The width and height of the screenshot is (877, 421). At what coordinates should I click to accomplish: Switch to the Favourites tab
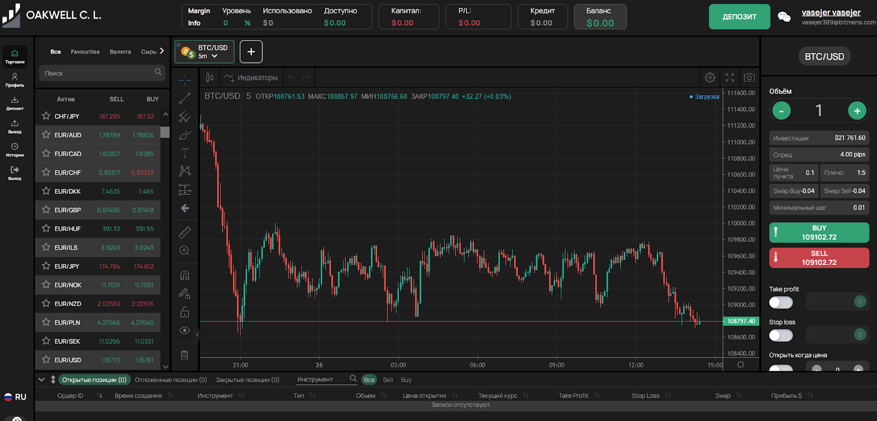85,52
